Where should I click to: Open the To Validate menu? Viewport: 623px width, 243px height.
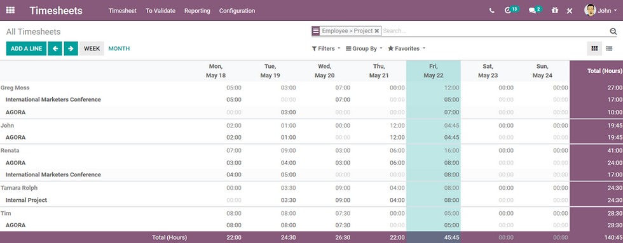pyautogui.click(x=160, y=11)
